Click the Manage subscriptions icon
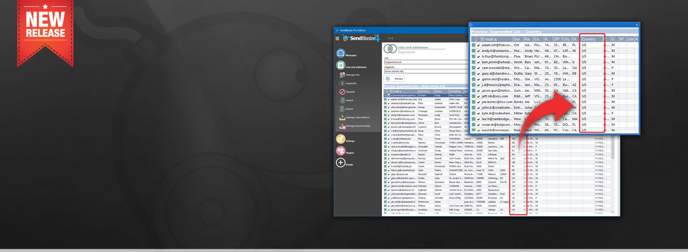 click(342, 117)
